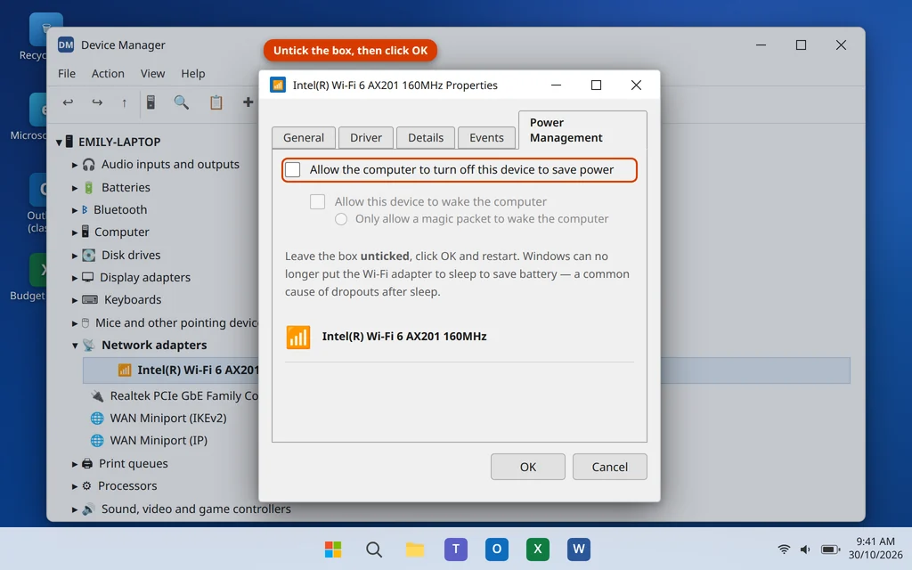Expand the Bluetooth node

tap(75, 210)
